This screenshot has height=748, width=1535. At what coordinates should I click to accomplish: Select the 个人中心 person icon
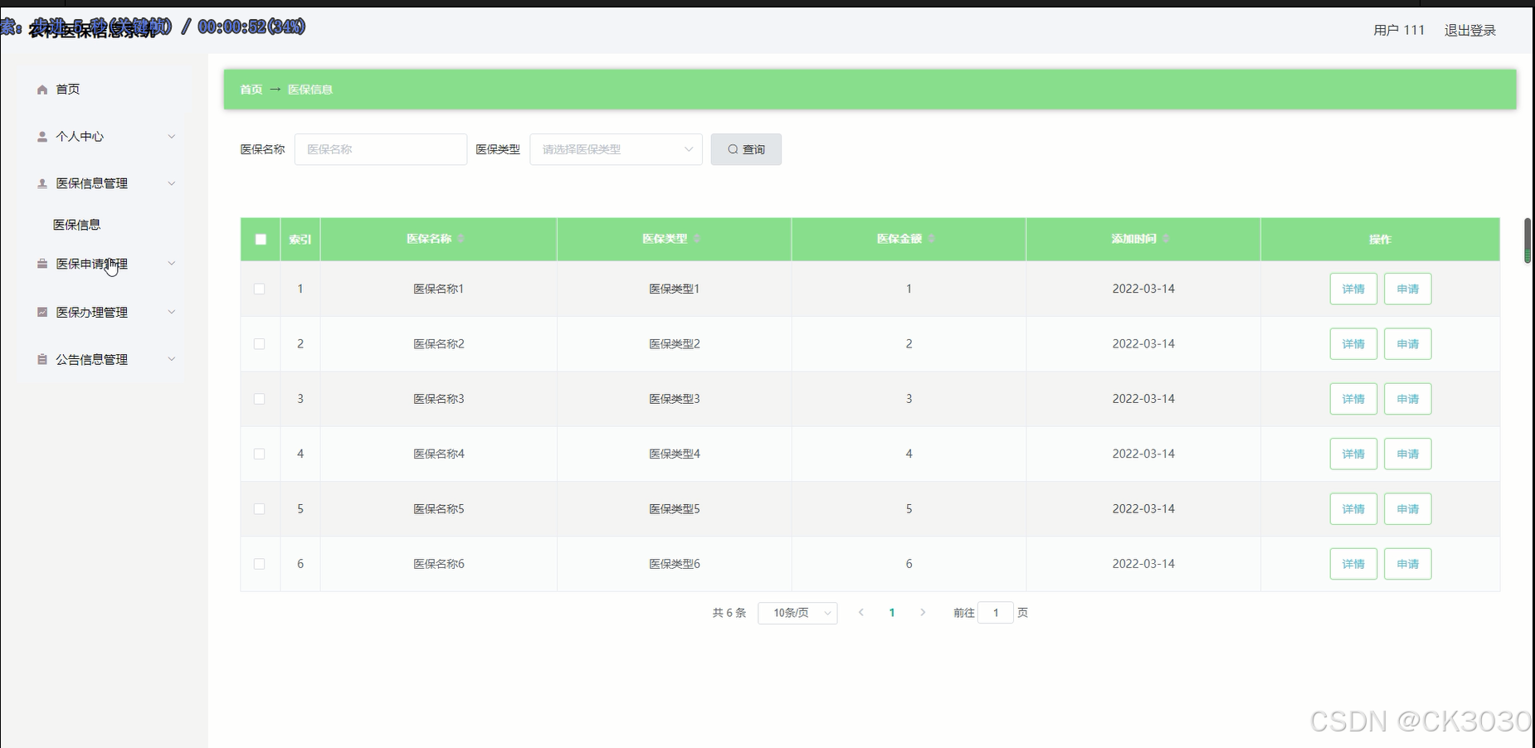tap(41, 136)
